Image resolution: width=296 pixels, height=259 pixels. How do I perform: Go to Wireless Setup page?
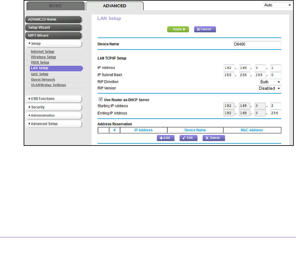[44, 57]
